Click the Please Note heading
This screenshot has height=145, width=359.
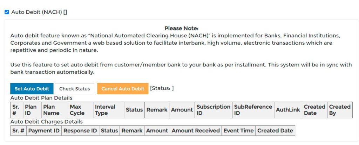pos(181,29)
